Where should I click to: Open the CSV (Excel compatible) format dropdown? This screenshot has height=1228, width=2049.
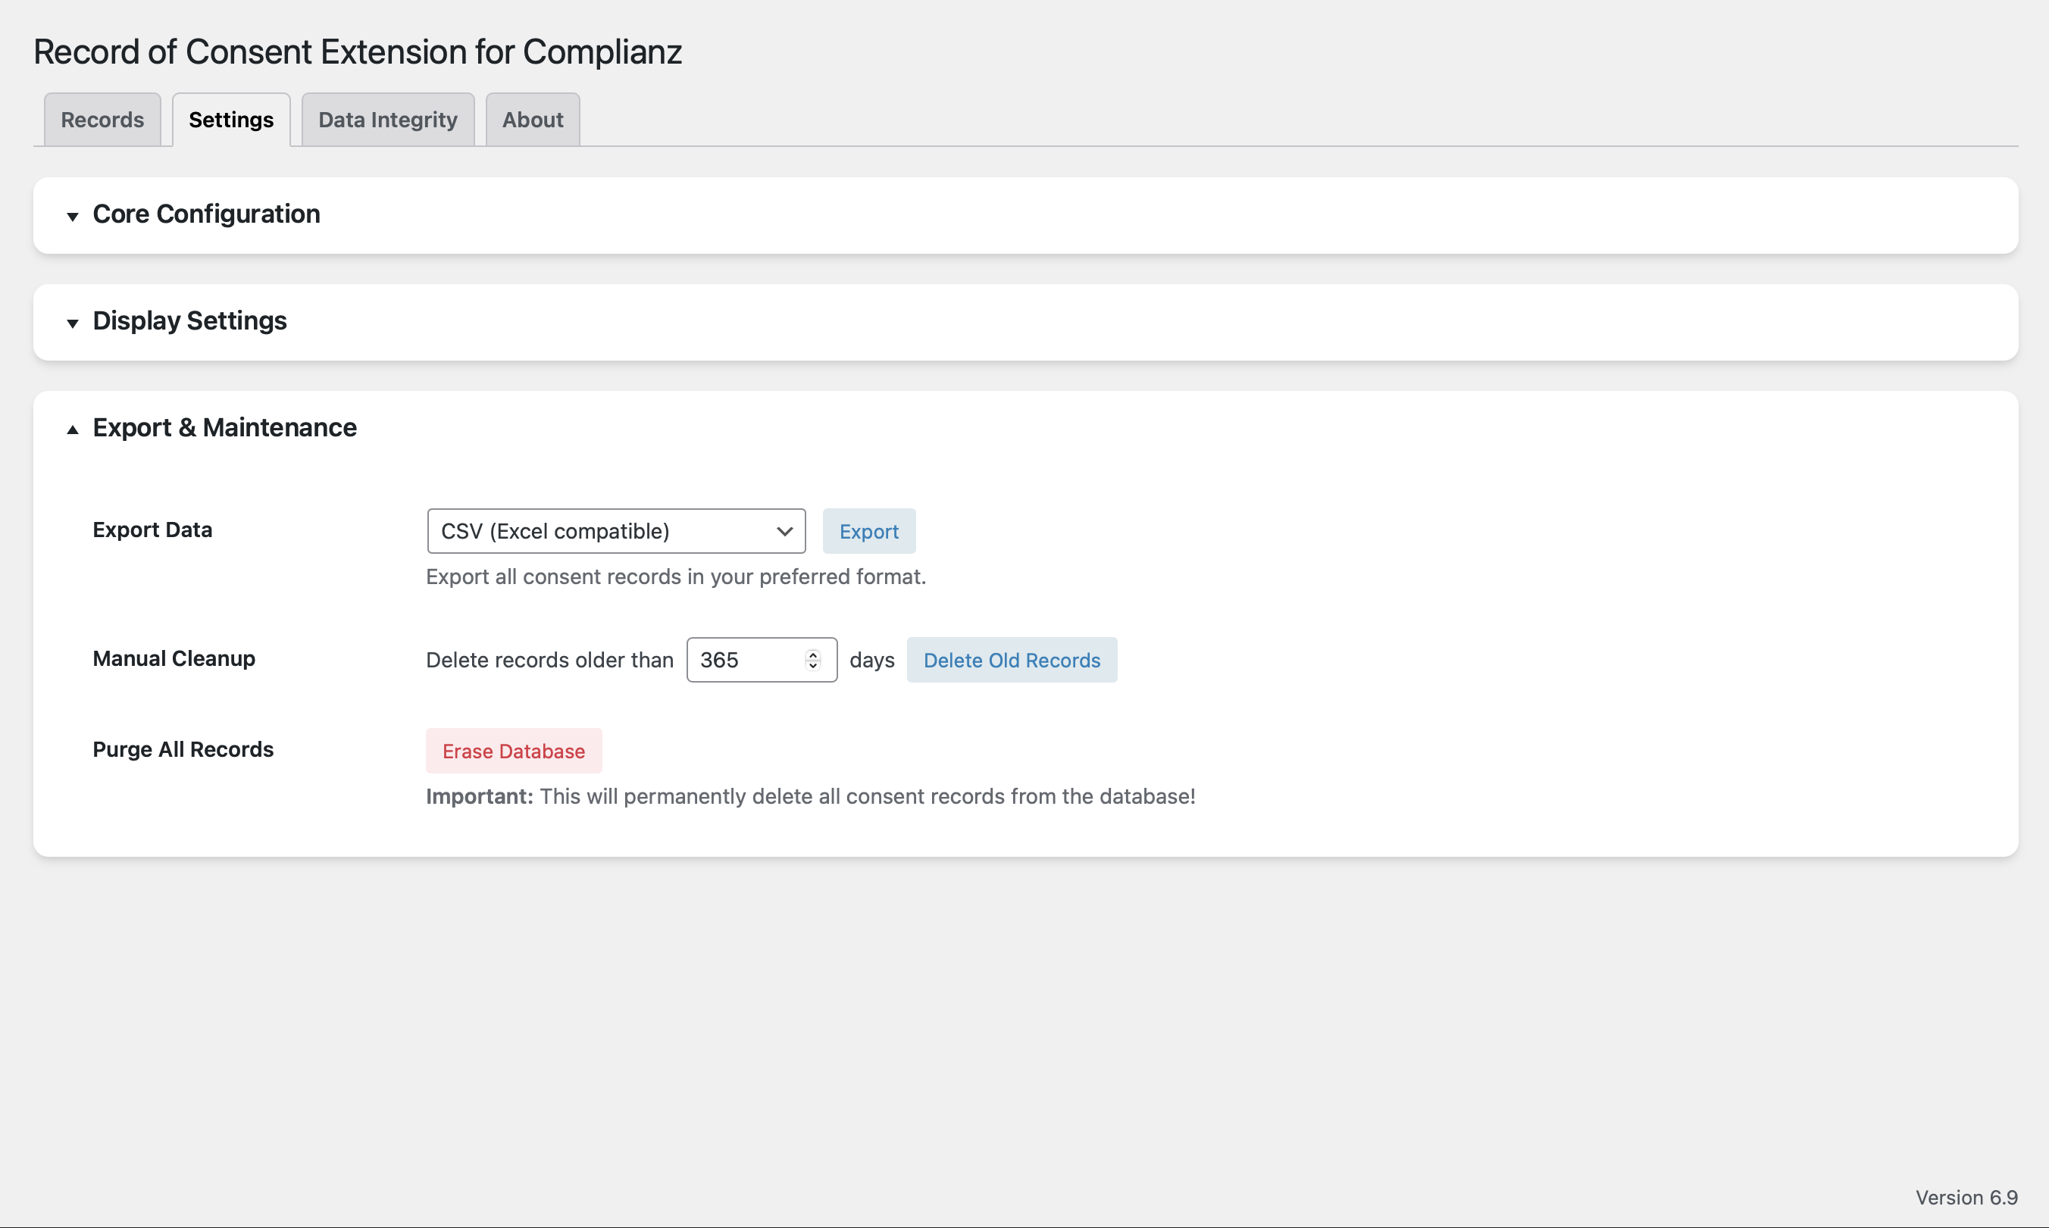[616, 531]
